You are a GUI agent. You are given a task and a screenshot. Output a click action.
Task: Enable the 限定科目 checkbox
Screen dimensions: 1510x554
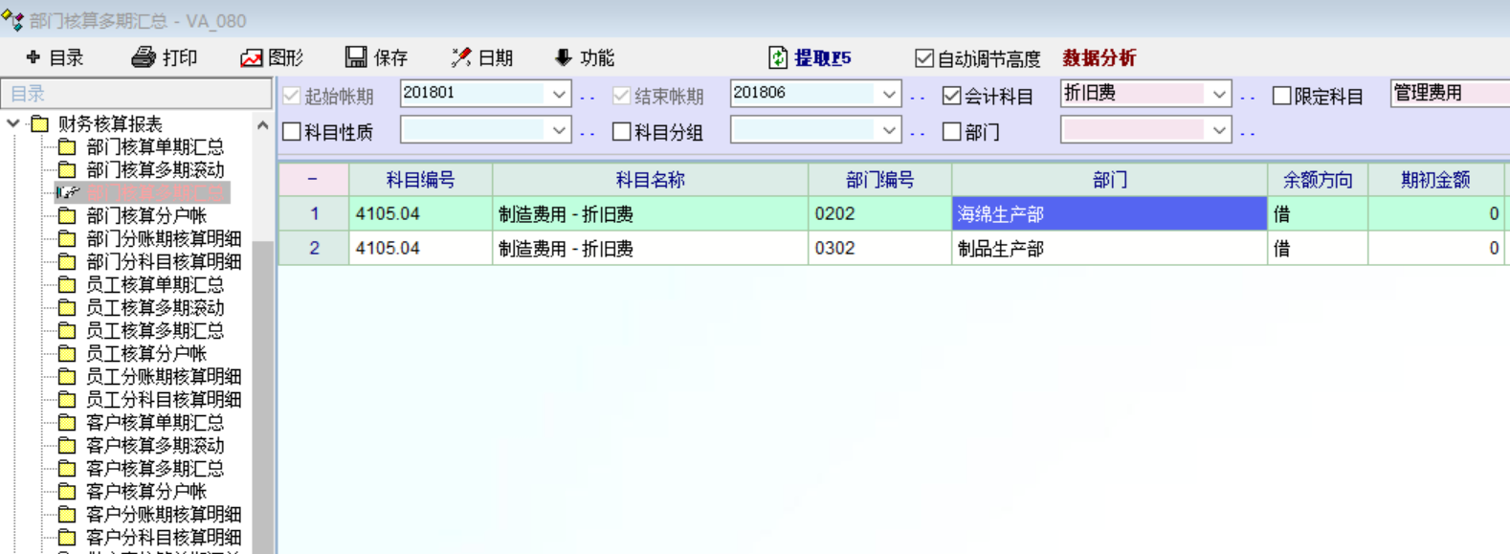1281,96
